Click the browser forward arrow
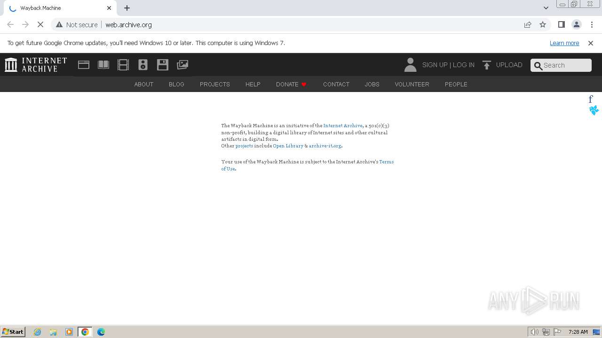Image resolution: width=602 pixels, height=338 pixels. 25,24
